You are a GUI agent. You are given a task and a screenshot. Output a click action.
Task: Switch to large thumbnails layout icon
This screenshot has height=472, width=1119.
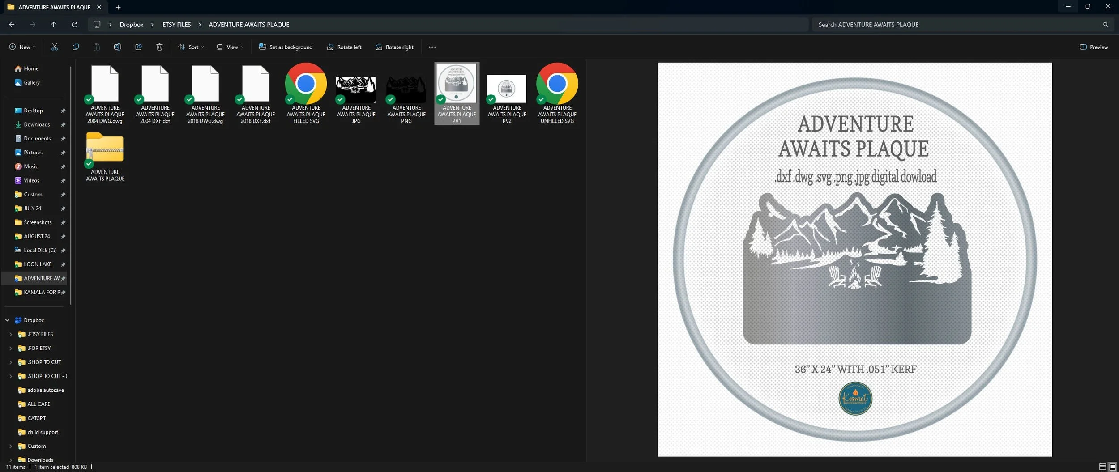click(1112, 467)
